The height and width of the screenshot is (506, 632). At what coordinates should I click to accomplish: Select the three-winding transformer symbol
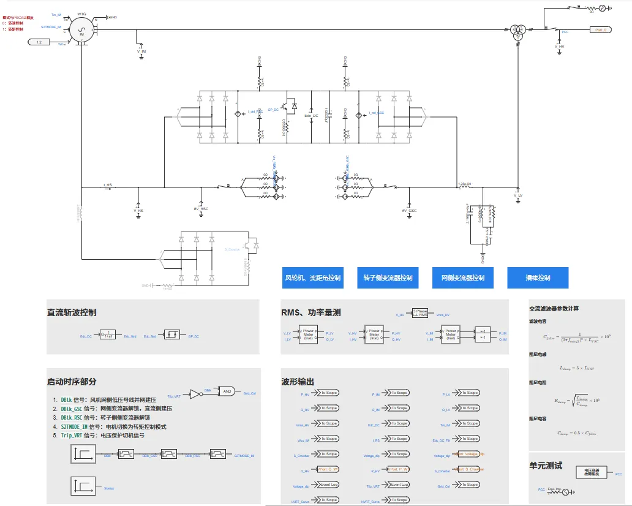[x=517, y=32]
